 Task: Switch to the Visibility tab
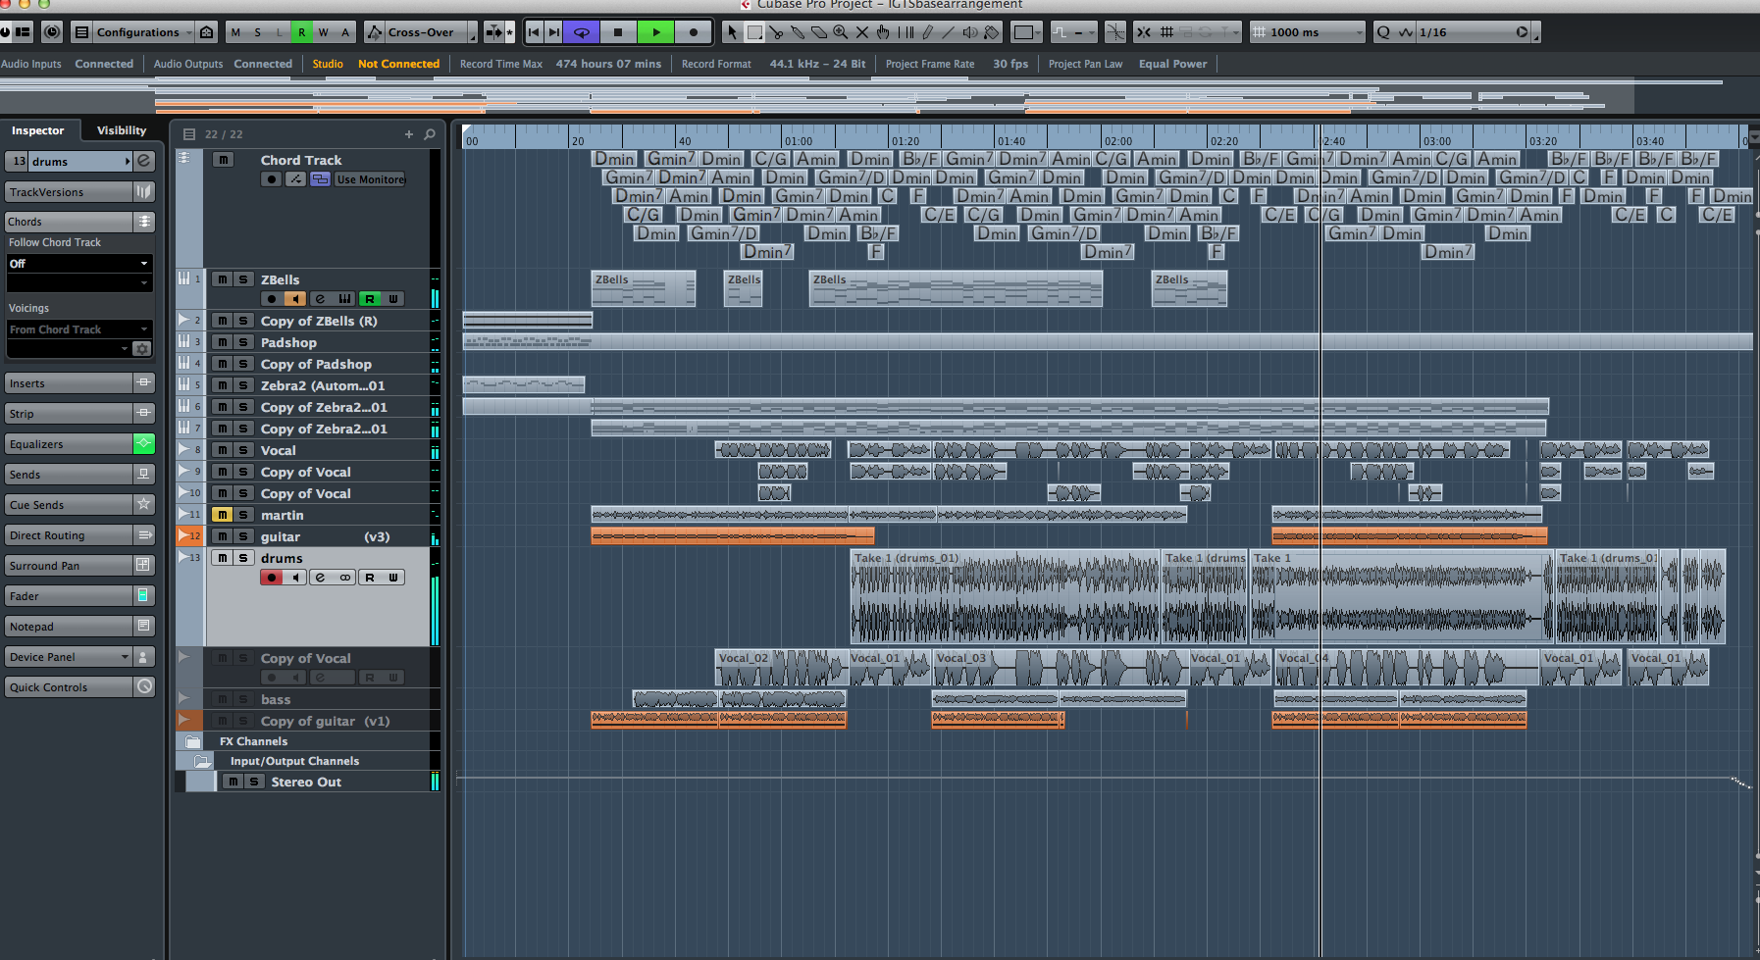122,130
